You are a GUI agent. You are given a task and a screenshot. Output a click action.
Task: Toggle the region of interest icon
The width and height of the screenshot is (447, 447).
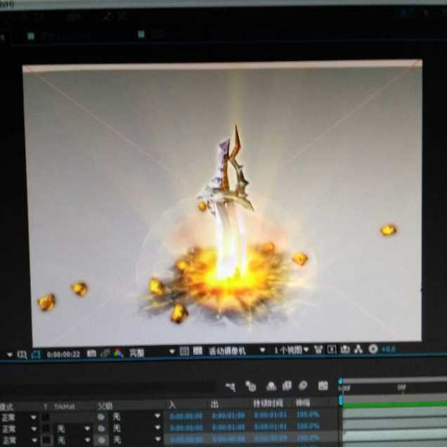click(184, 351)
